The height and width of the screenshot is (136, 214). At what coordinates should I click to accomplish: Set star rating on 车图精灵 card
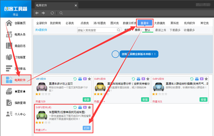coord(43,123)
